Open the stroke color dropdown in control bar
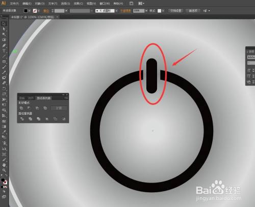255x207 pixels. 39,11
